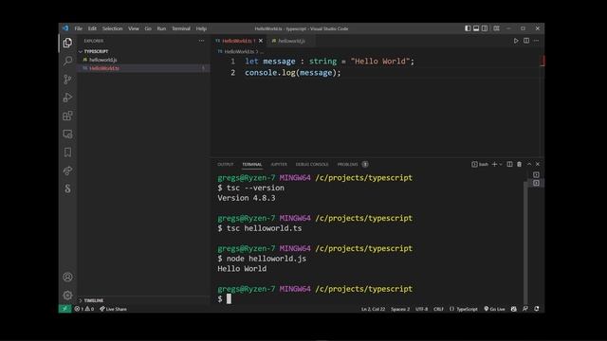607x341 pixels.
Task: Toggle secondary sidebar visibility
Action: (485, 28)
